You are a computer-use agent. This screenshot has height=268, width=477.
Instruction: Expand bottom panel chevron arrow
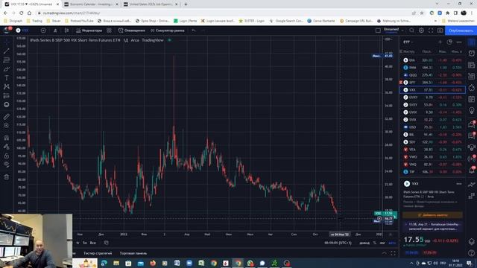pyautogui.click(x=385, y=253)
